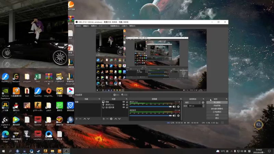Pop out the Controls dock using its header icon
This screenshot has width=274, height=154.
pos(226,99)
